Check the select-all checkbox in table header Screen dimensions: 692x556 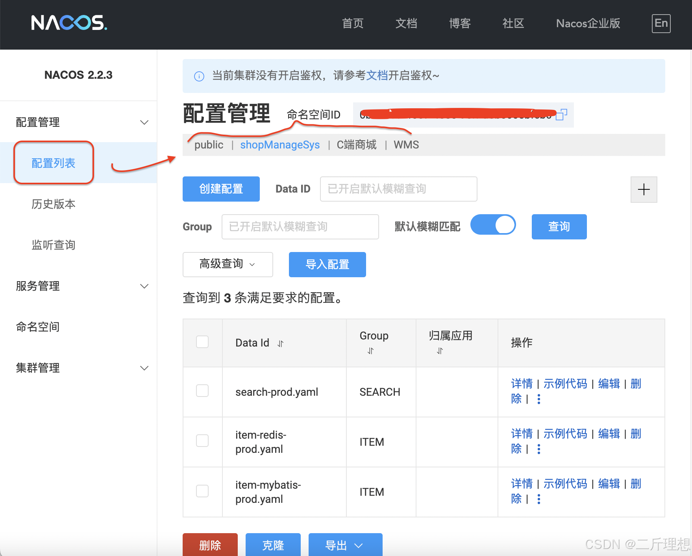click(202, 342)
